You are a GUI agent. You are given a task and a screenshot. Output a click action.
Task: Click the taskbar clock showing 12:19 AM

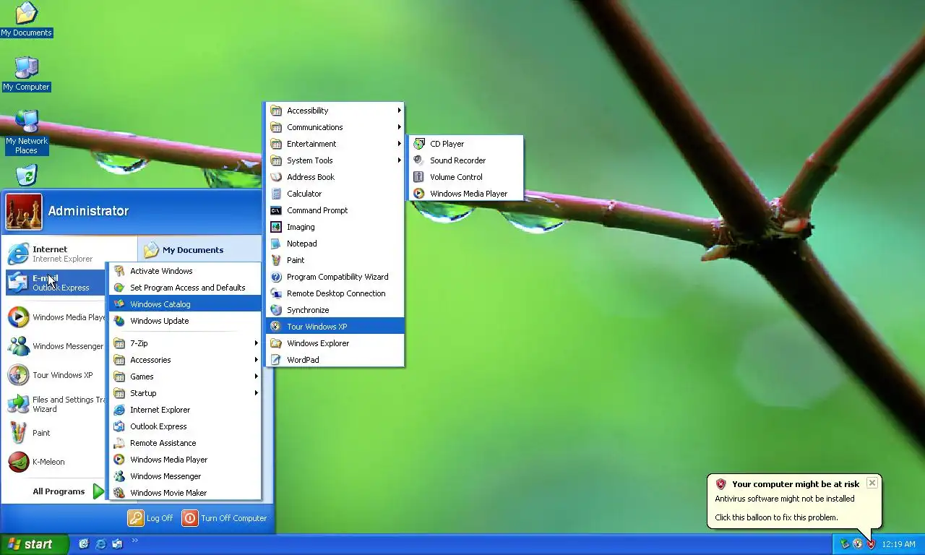click(x=898, y=544)
